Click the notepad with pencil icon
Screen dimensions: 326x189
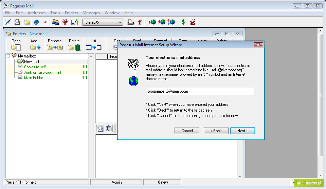[74, 22]
